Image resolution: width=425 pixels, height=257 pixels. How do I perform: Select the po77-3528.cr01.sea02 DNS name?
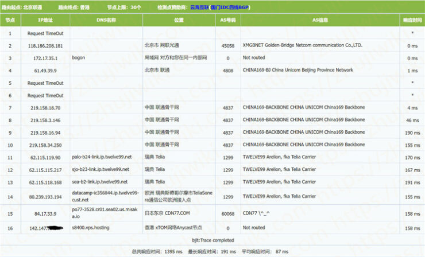[x=105, y=213]
